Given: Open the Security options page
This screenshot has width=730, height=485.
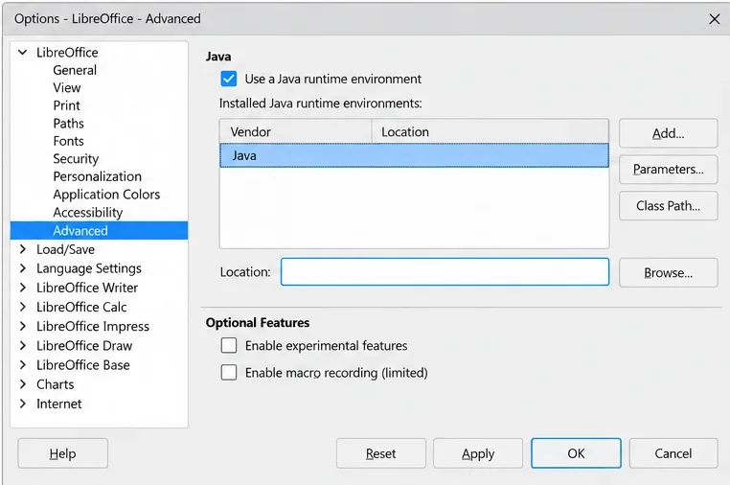Looking at the screenshot, I should point(76,159).
